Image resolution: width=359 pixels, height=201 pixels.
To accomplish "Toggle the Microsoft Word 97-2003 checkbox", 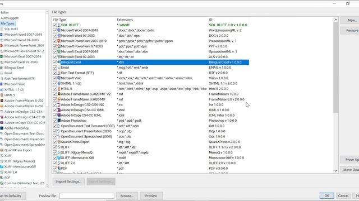I will (x=55, y=36).
